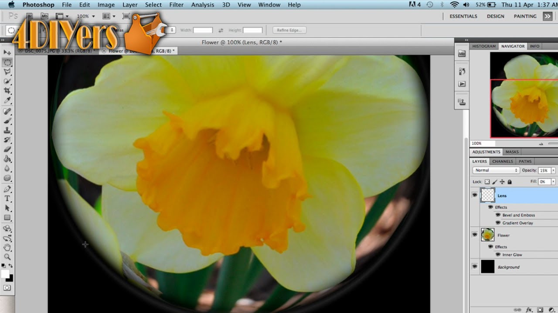The image size is (558, 313).
Task: Open the Fill slider dropdown arrow
Action: pos(554,182)
